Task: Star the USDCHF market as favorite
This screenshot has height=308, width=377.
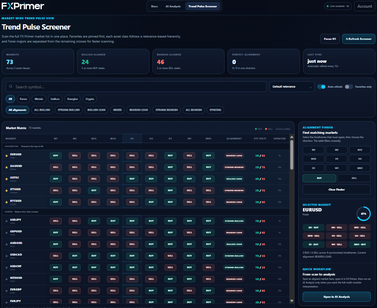Action: (x=7, y=268)
